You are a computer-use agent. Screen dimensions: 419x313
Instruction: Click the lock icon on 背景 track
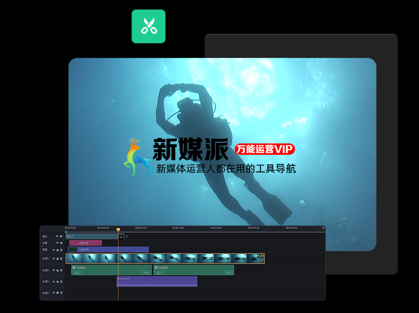57,250
